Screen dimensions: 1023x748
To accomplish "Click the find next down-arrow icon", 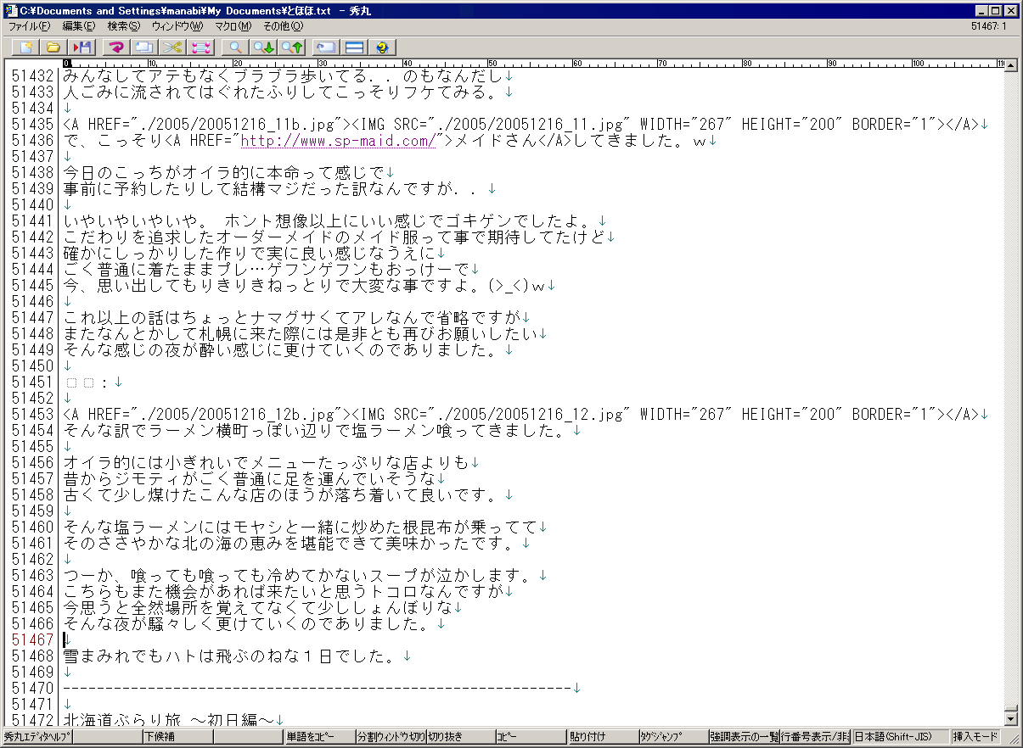I will click(x=263, y=47).
